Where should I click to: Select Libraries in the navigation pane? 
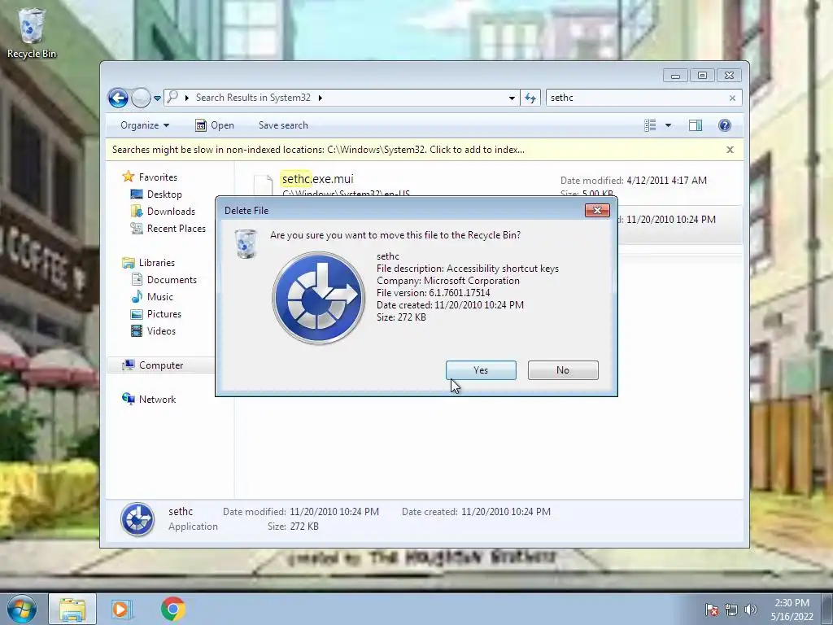pyautogui.click(x=157, y=263)
